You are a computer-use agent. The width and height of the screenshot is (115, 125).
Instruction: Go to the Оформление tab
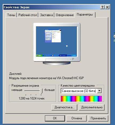click(x=65, y=15)
